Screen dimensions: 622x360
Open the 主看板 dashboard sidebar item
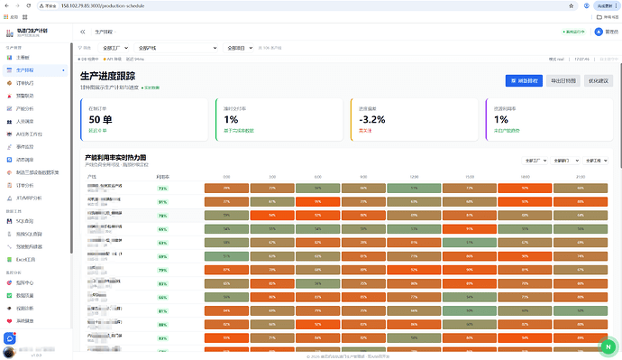click(36, 58)
